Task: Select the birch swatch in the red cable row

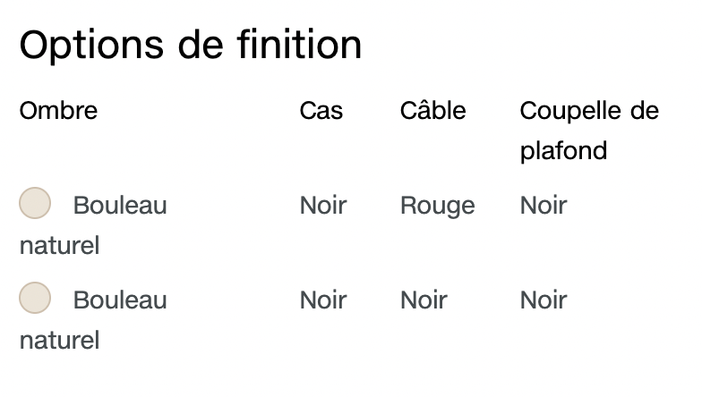Action: (x=35, y=204)
